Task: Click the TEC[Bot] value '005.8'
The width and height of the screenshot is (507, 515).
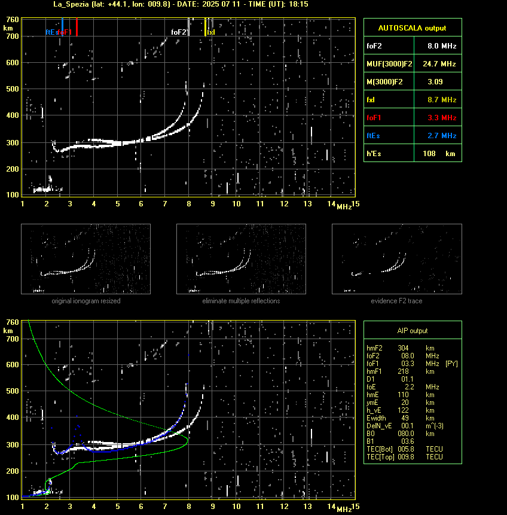Action: coord(405,449)
